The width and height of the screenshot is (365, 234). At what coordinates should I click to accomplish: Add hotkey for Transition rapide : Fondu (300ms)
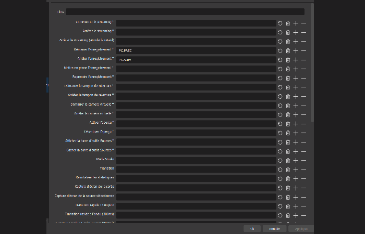click(x=296, y=215)
